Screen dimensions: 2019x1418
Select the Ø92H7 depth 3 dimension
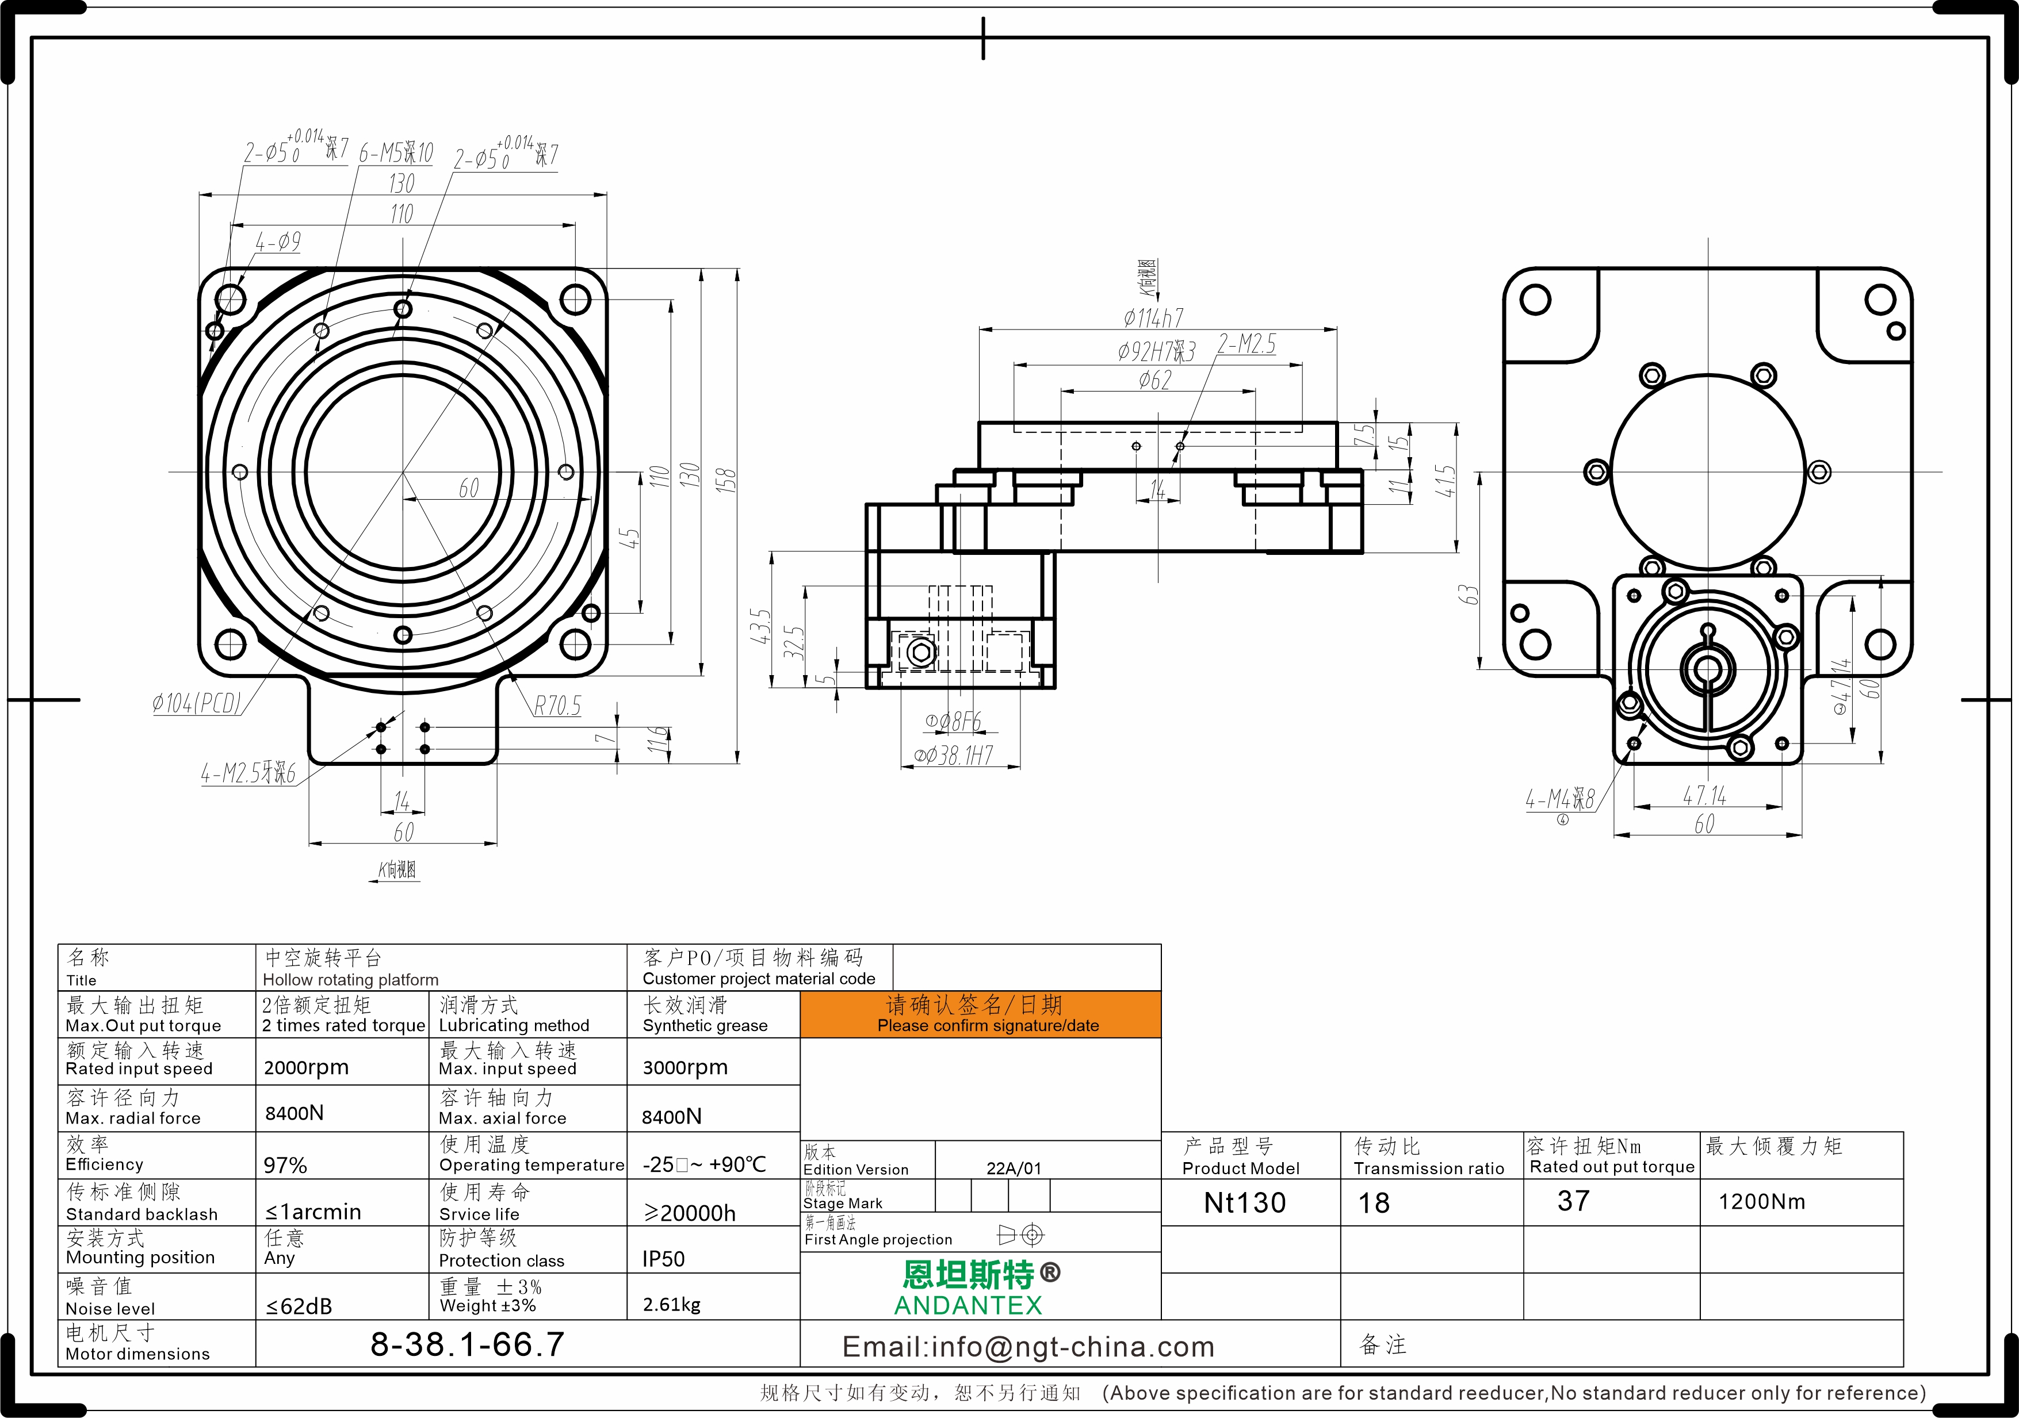pos(1156,352)
